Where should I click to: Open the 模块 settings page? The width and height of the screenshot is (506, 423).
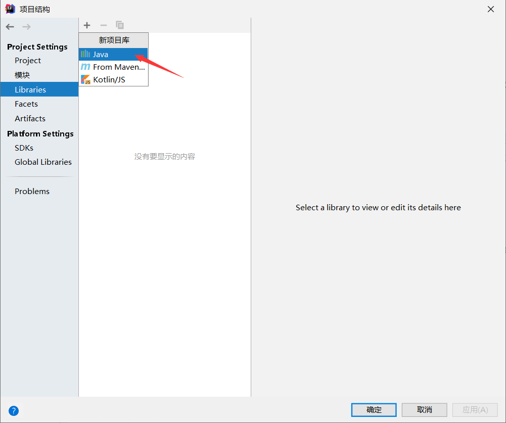[x=22, y=75]
